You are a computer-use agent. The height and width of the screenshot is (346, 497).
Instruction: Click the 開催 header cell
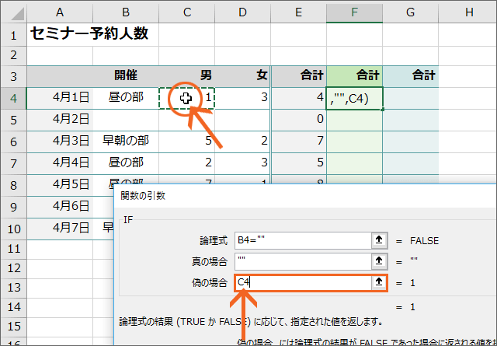pyautogui.click(x=126, y=76)
